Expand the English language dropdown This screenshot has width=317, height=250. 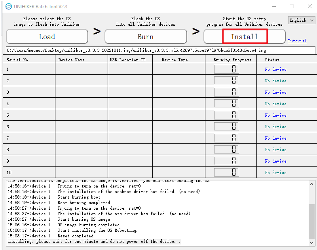point(302,20)
